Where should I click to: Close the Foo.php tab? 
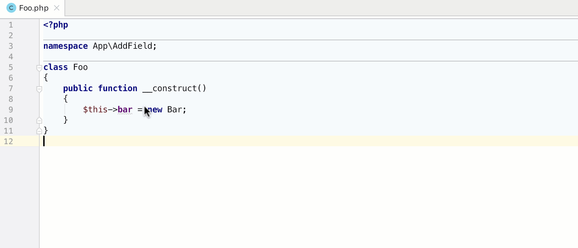pos(57,7)
